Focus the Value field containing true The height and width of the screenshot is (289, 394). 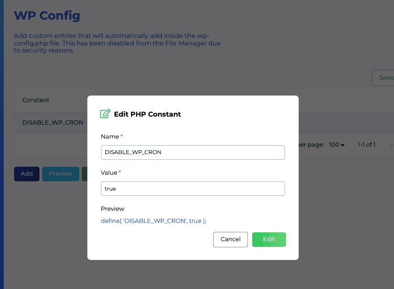[x=193, y=188]
